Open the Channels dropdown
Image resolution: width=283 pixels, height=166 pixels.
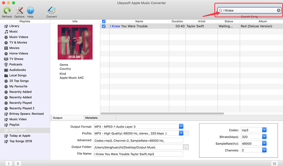click(x=264, y=150)
